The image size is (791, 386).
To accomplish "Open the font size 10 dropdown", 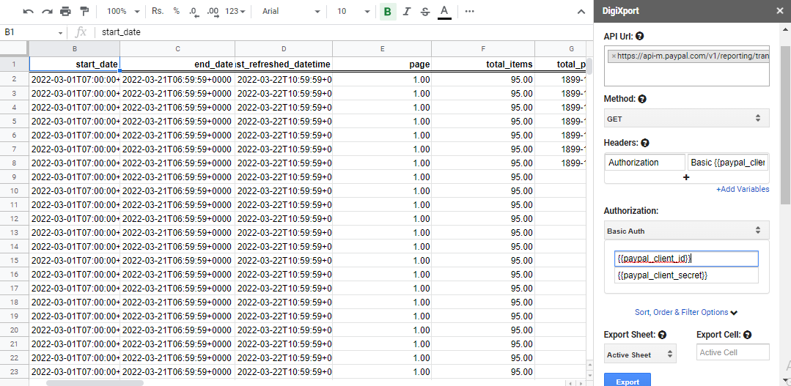I will pos(353,11).
